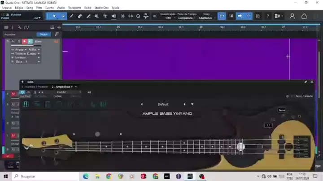Select the Eraser tool
Image resolution: width=323 pixels, height=181 pixels.
[x=80, y=16]
